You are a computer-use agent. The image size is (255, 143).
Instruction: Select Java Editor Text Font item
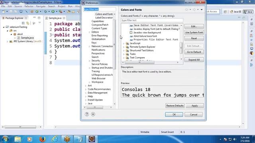154,25
